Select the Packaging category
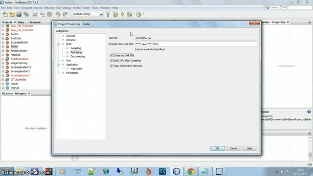This screenshot has height=176, width=313. pyautogui.click(x=76, y=52)
